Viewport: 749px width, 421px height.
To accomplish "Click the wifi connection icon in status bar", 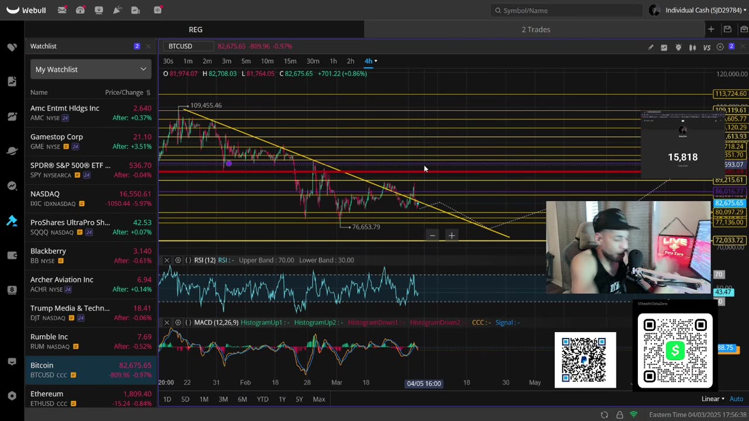I will click(634, 415).
